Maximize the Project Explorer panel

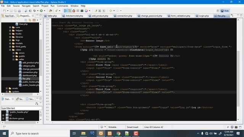(x=41, y=16)
